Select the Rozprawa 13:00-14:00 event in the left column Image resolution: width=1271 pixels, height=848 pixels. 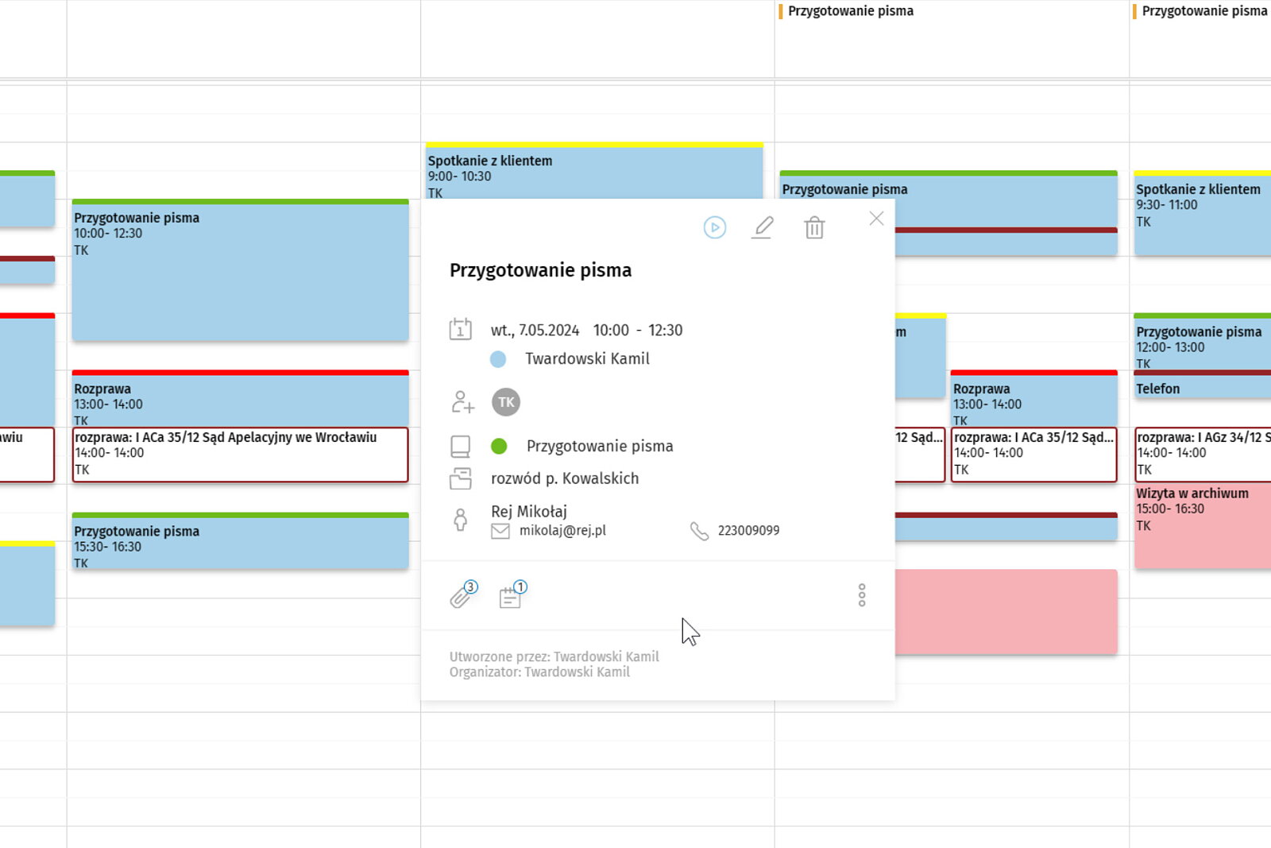point(241,398)
